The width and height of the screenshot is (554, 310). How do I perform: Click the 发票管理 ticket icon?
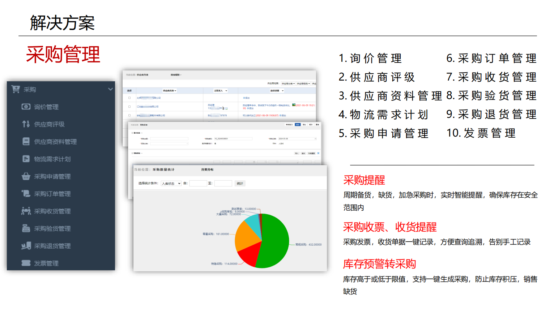[x=26, y=263]
